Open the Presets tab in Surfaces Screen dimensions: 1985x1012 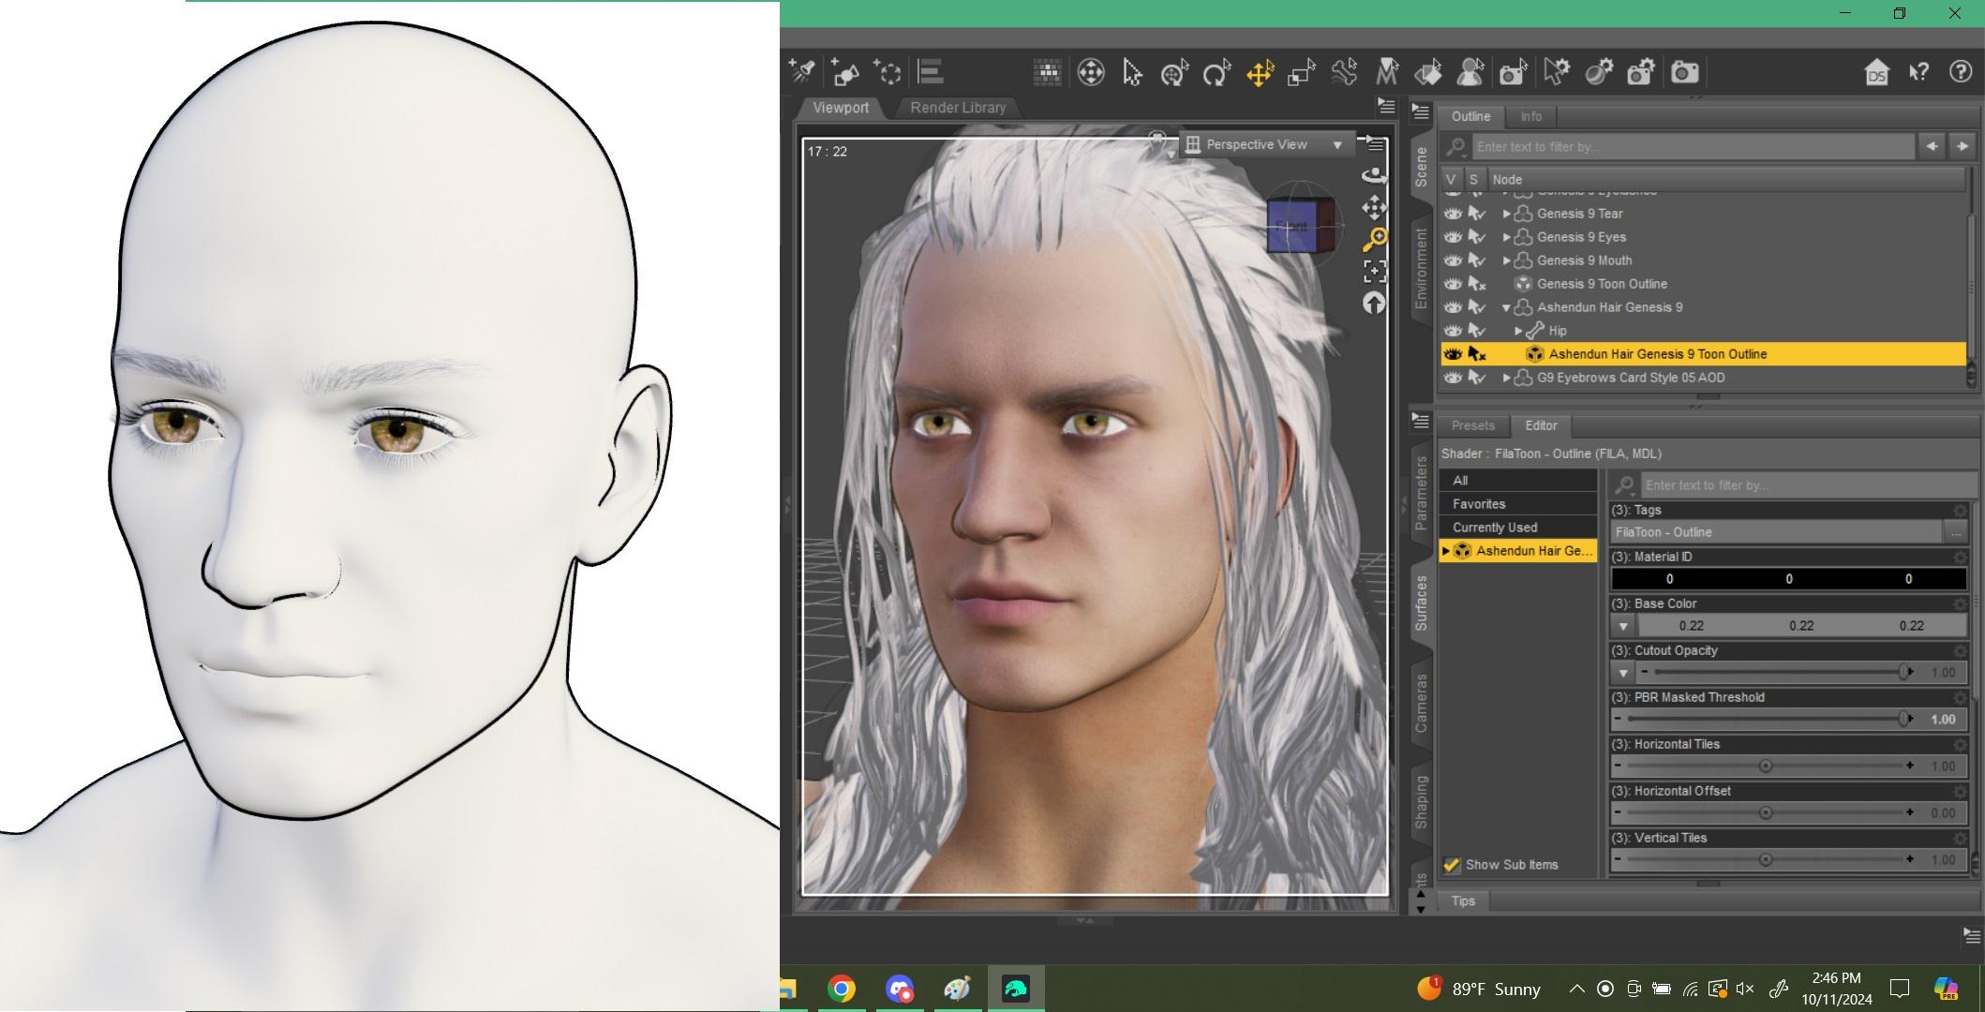click(1472, 425)
